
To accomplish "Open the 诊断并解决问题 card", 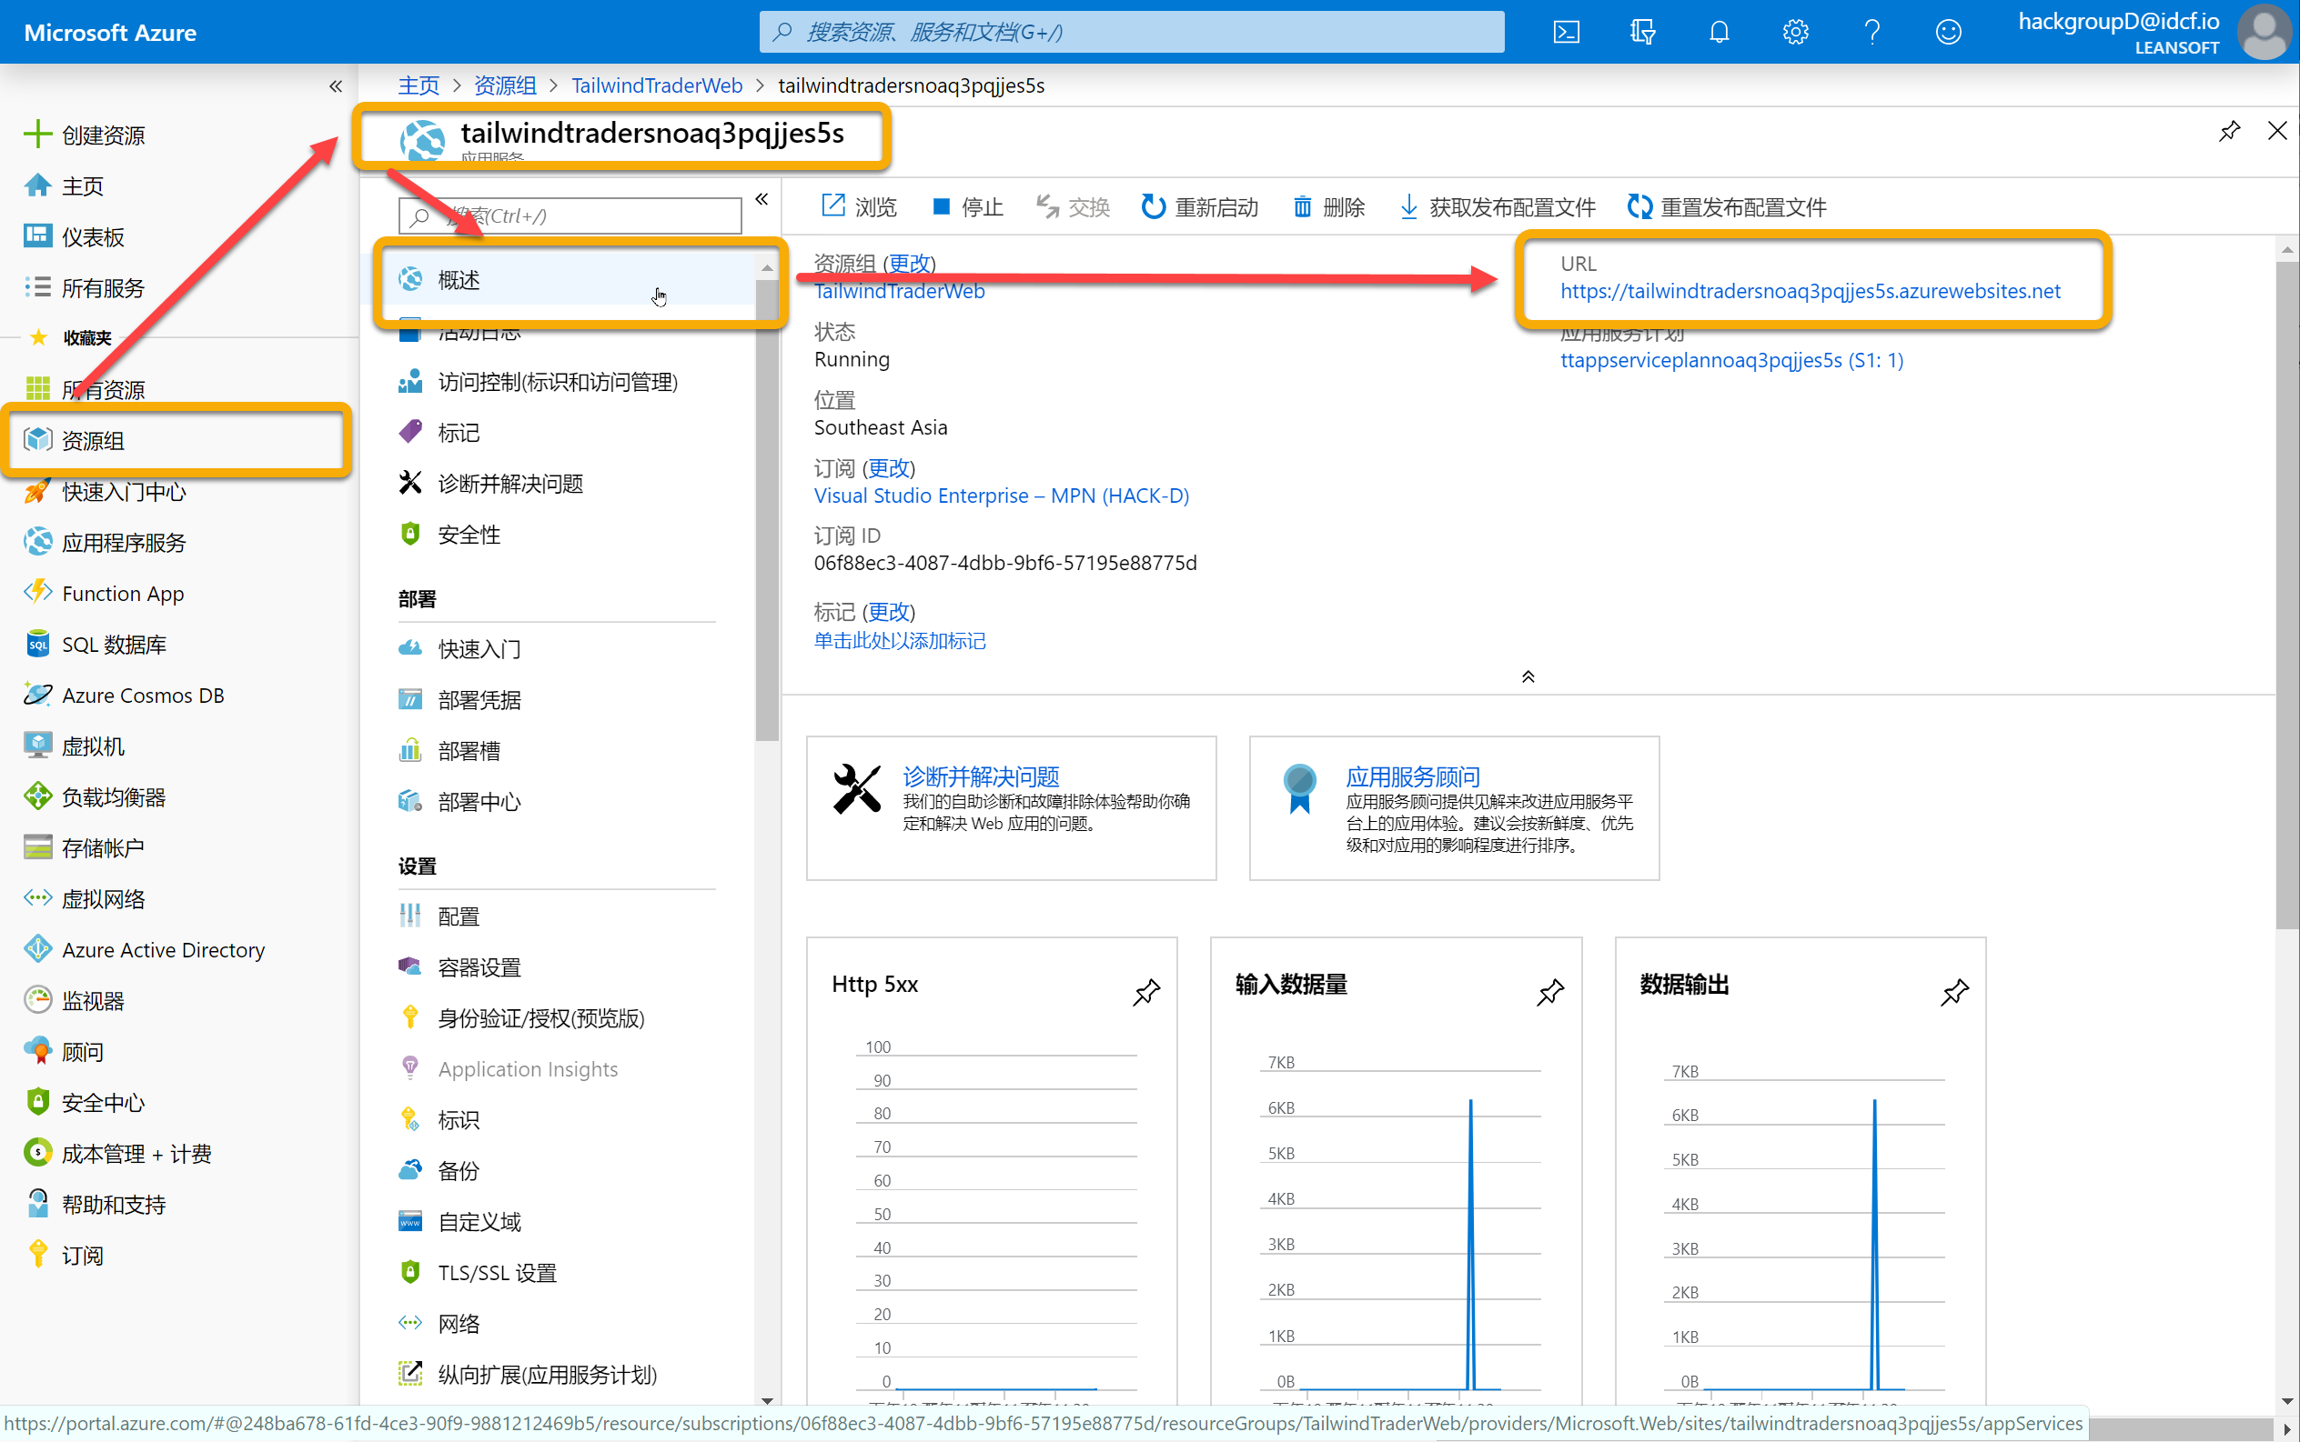I will pos(1011,807).
